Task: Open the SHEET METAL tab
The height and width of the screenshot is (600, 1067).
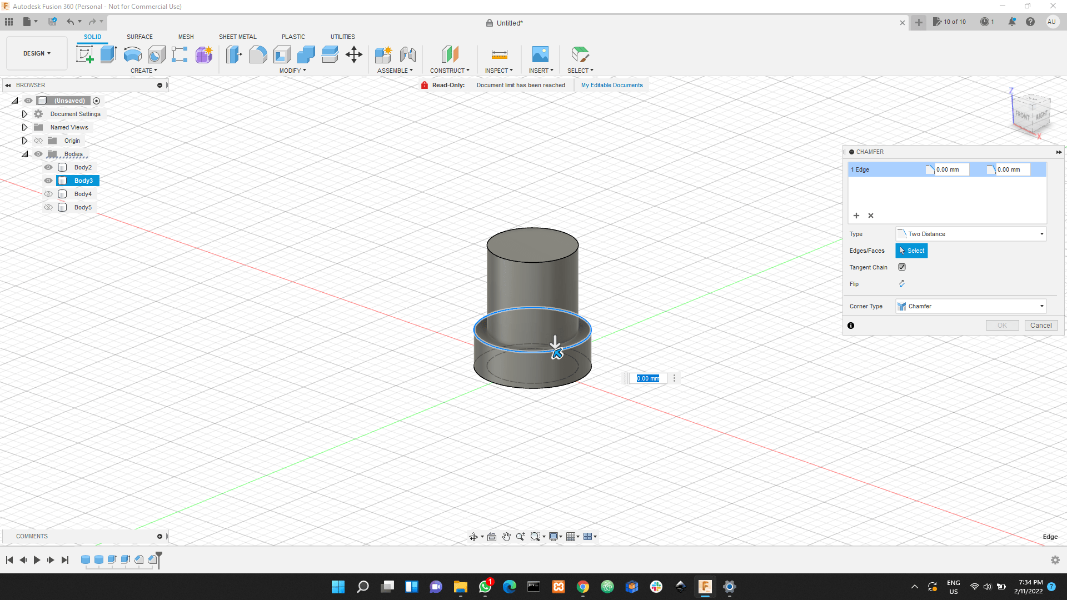Action: click(x=237, y=37)
